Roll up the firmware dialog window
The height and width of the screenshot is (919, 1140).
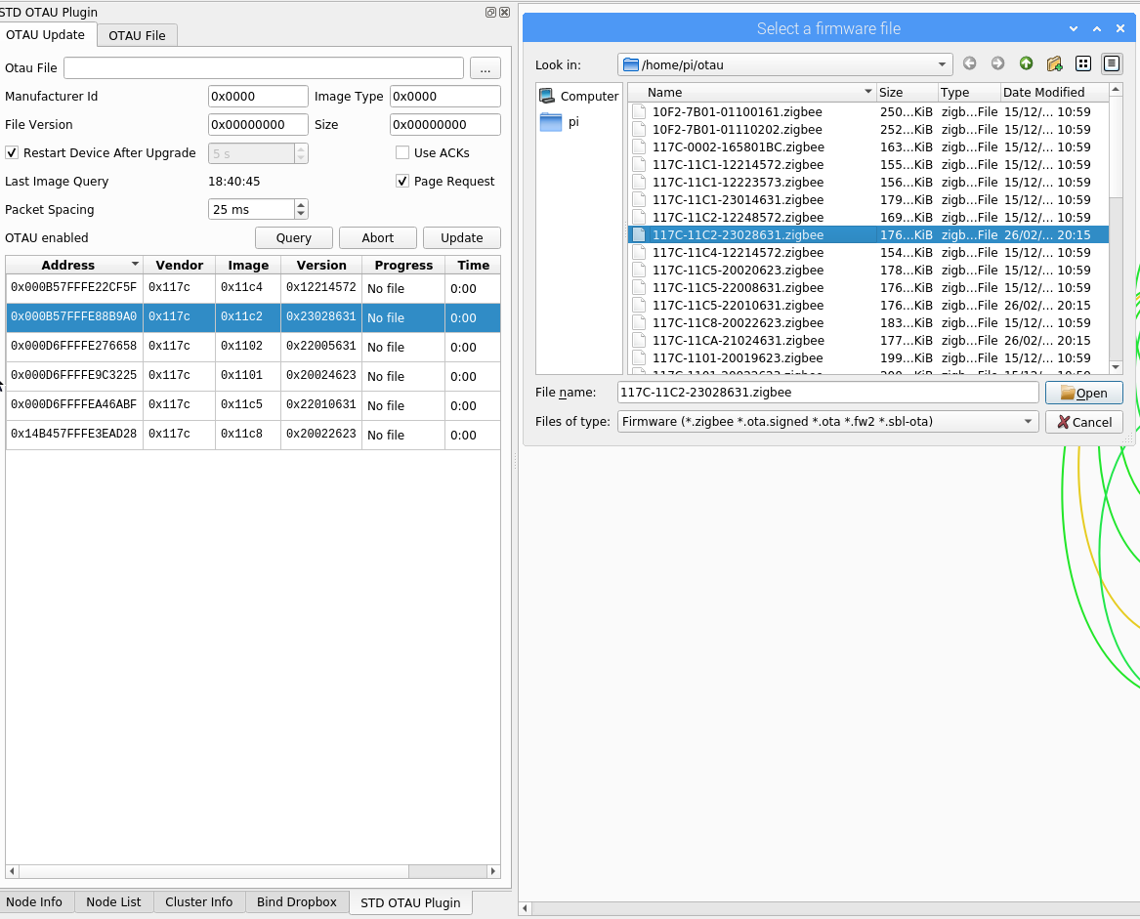point(1096,28)
